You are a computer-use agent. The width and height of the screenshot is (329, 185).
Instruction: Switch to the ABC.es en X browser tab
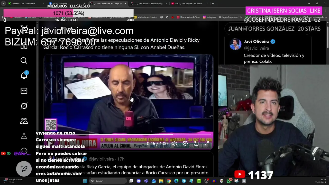coord(149,4)
